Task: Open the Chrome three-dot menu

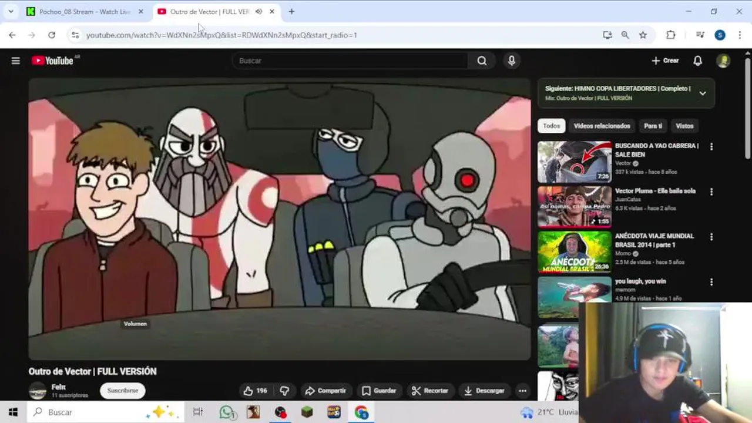Action: coord(739,35)
